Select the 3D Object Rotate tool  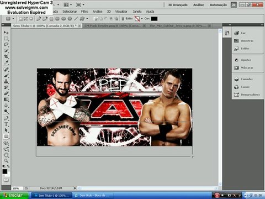tap(6, 143)
